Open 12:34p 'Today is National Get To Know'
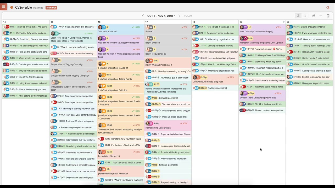The height and width of the screenshot is (188, 335). click(215, 52)
